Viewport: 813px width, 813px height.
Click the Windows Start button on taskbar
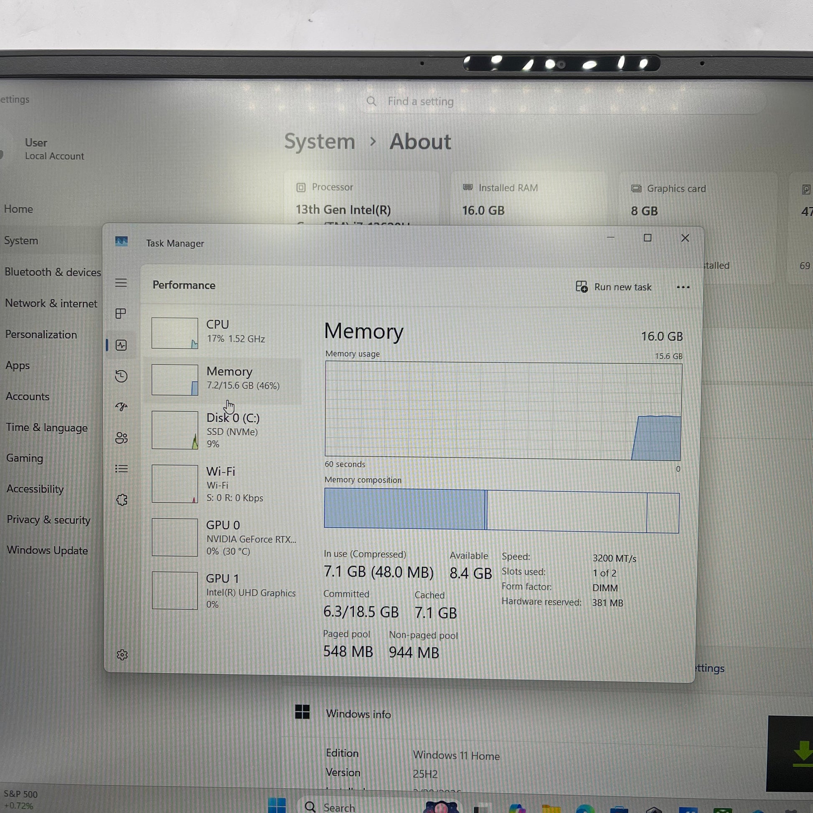coord(277,805)
